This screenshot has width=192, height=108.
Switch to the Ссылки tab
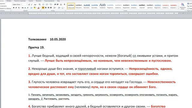tap(31, 1)
